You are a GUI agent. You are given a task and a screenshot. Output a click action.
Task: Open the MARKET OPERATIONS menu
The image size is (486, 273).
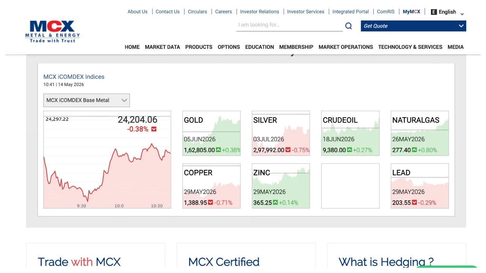(346, 47)
